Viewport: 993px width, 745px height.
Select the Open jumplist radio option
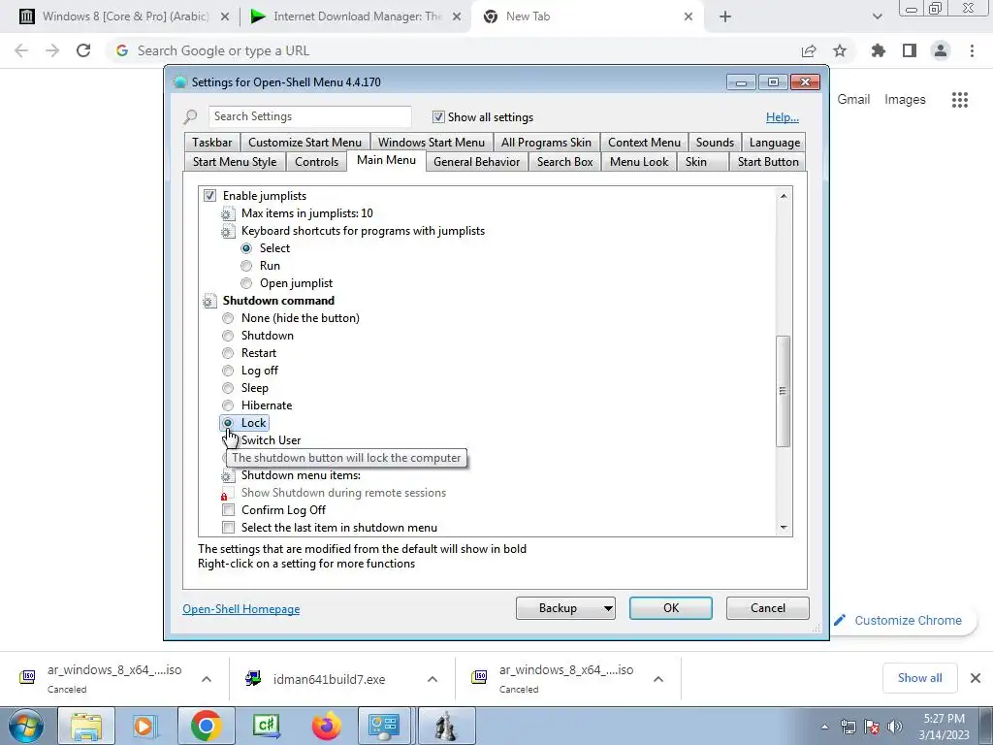pyautogui.click(x=246, y=283)
